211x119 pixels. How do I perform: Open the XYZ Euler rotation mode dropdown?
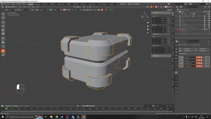pos(161,34)
